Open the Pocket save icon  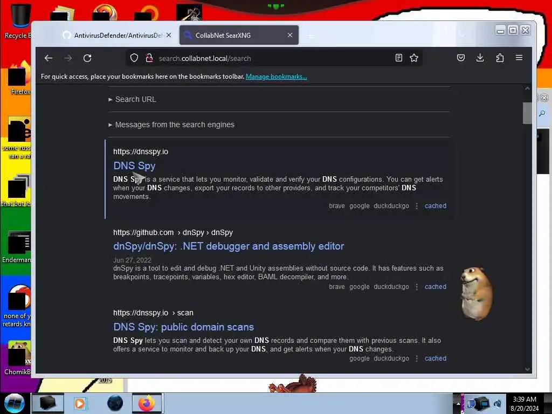461,58
